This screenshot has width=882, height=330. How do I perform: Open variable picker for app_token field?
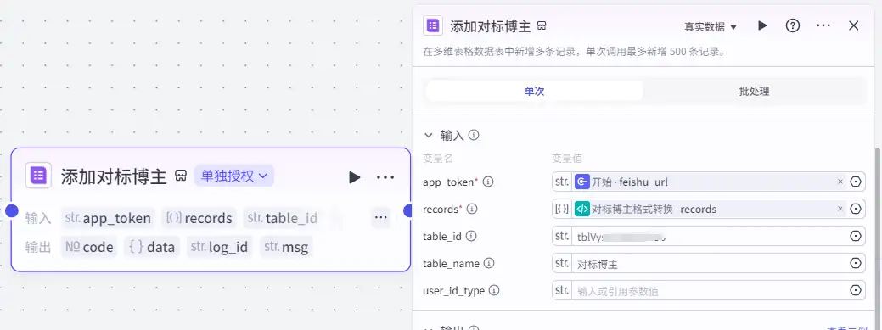[x=856, y=182]
